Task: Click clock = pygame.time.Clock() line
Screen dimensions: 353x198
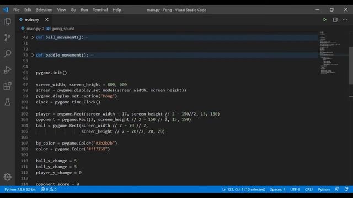Action: [x=68, y=102]
